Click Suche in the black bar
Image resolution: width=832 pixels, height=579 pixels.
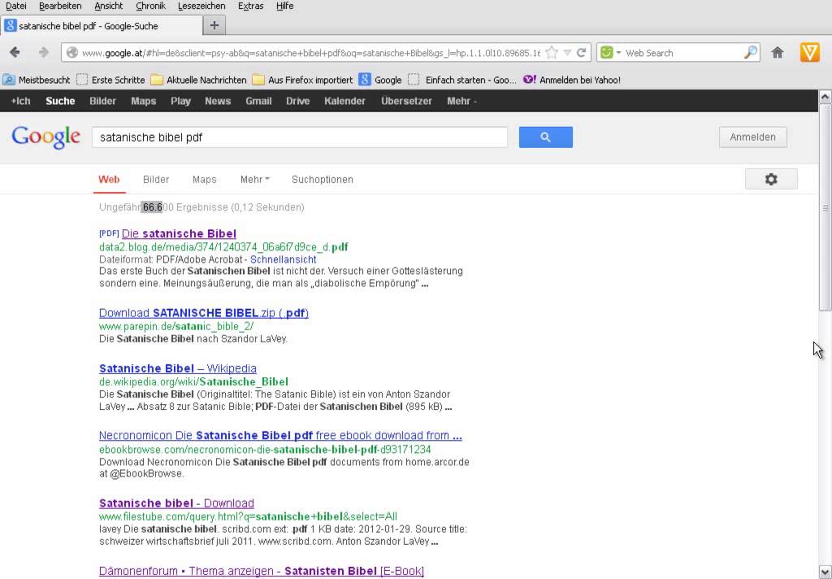[60, 101]
